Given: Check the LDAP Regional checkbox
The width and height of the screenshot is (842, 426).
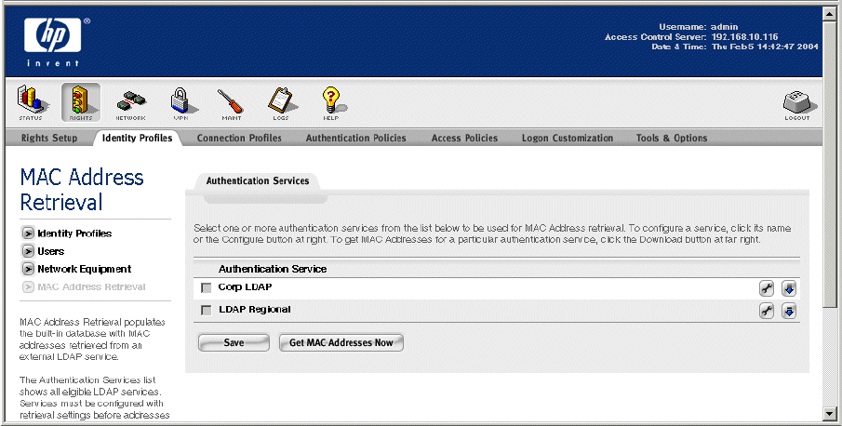Looking at the screenshot, I should click(x=207, y=310).
